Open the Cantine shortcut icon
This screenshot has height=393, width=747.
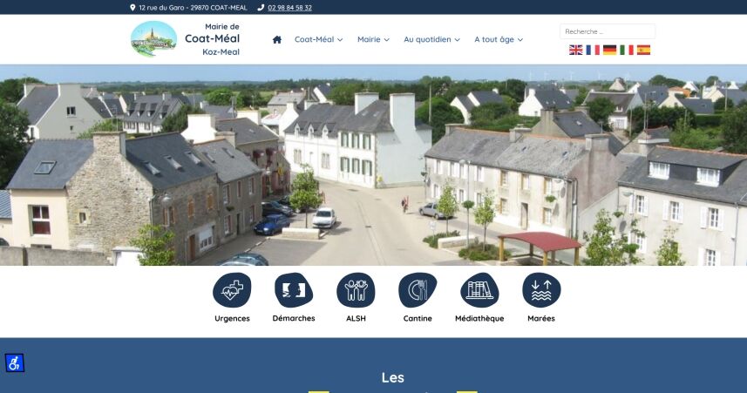click(x=418, y=289)
